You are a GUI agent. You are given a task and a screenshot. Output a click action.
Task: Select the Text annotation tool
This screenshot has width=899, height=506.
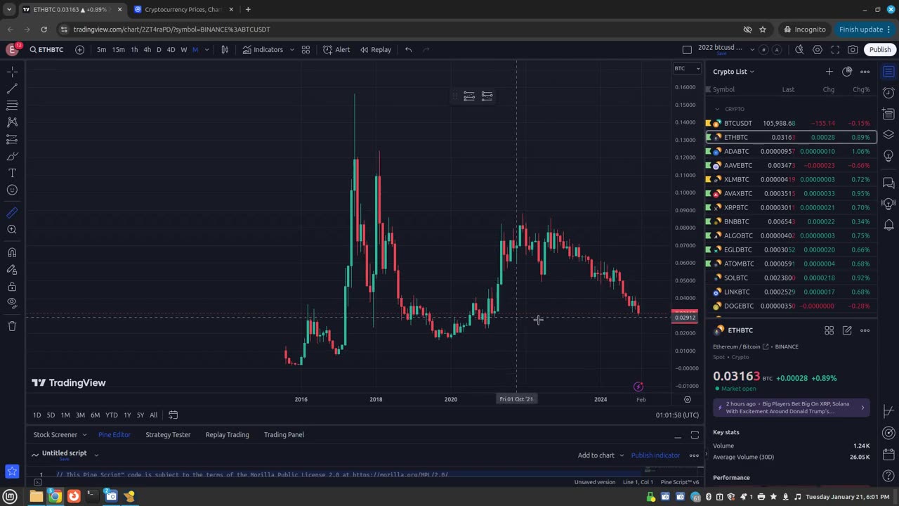coord(12,173)
